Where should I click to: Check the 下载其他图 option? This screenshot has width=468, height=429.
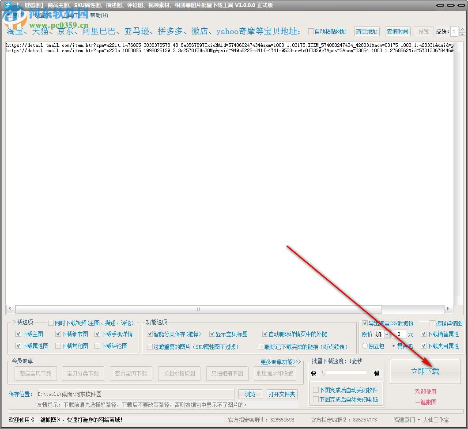58,346
